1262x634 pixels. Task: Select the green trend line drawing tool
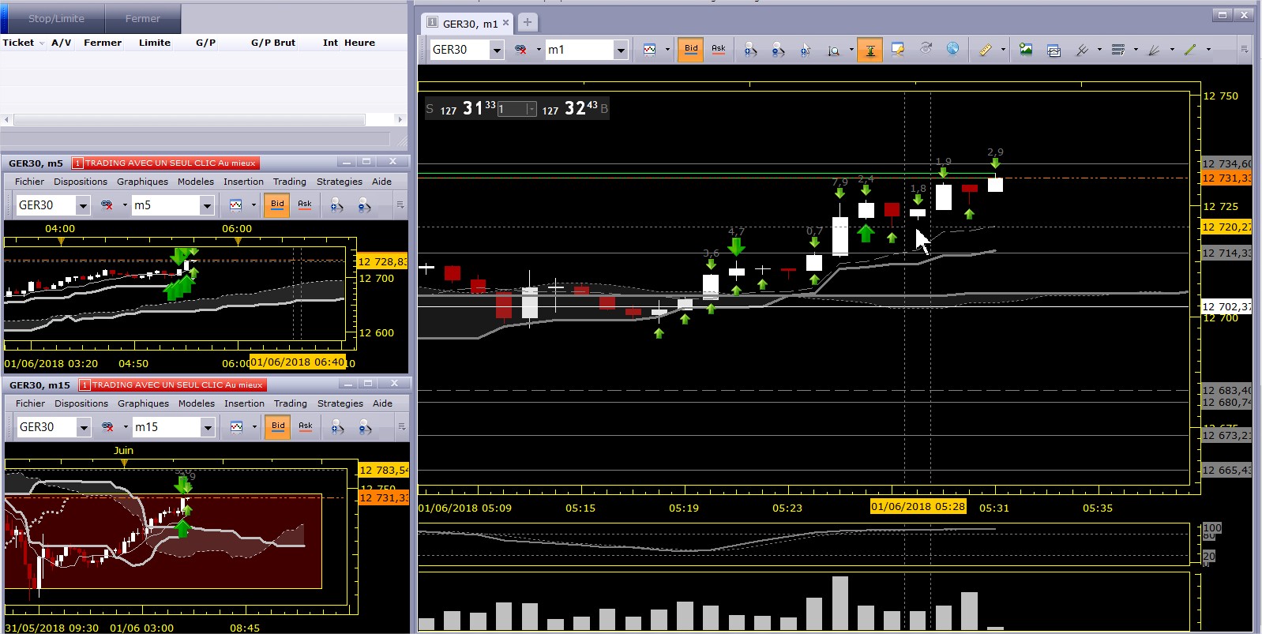tap(1190, 50)
